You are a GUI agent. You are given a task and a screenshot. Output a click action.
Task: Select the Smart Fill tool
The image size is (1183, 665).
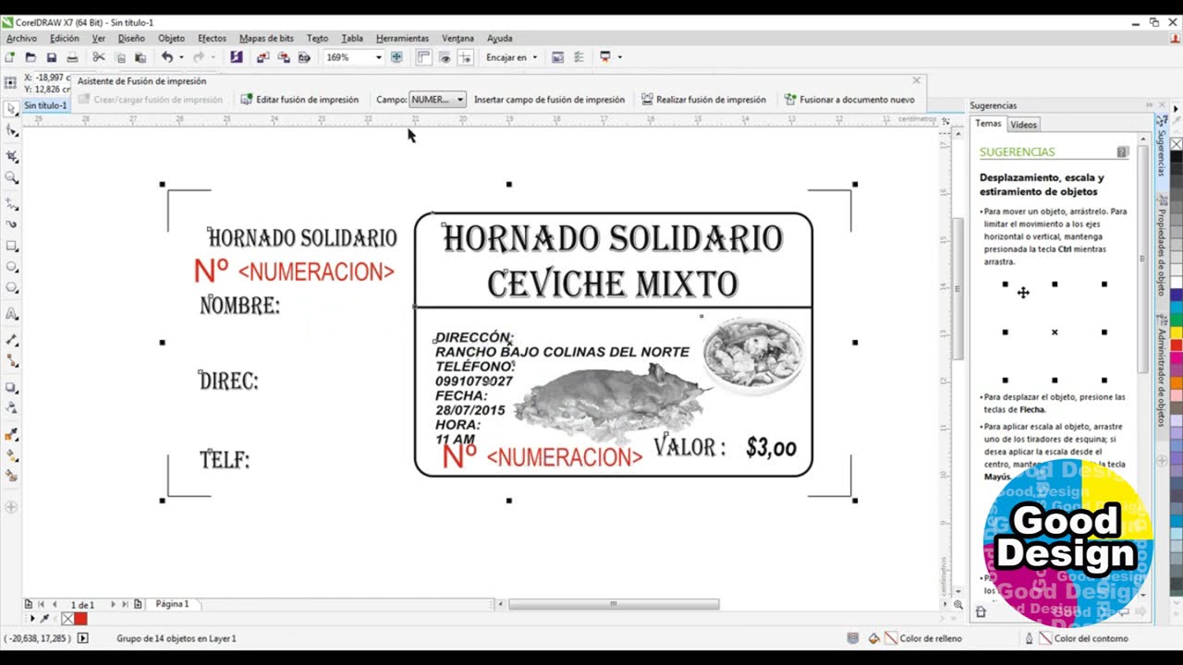pos(12,477)
